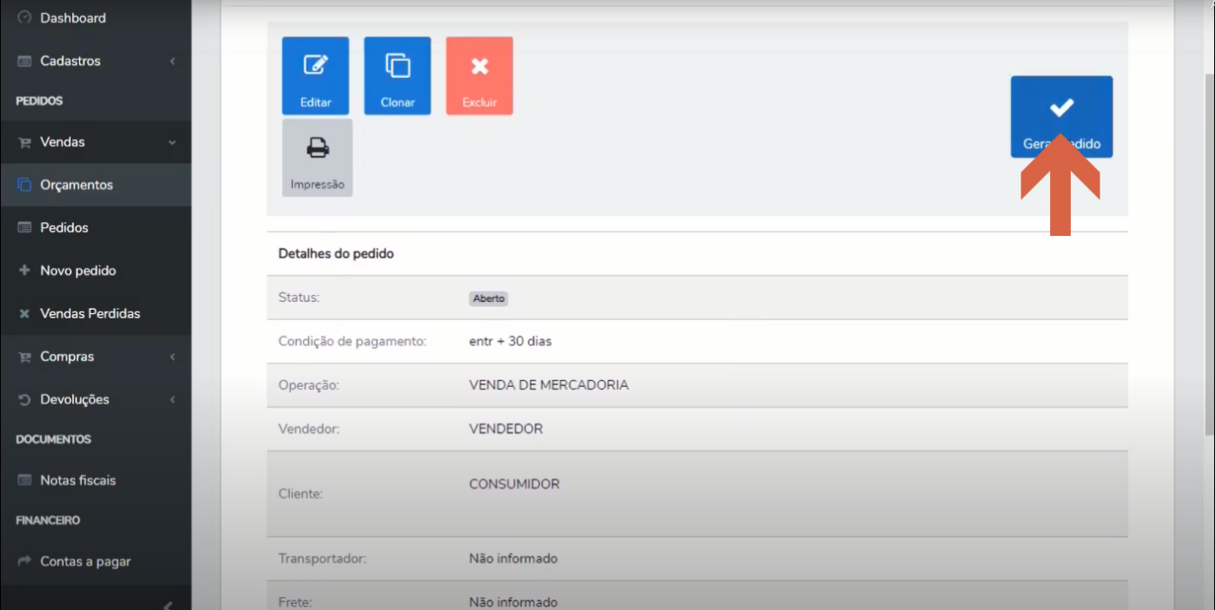Open the Dashboard menu item

click(96, 17)
